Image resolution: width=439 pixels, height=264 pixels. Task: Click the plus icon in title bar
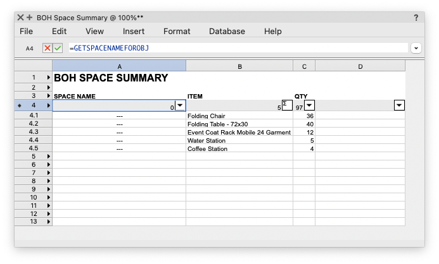29,18
